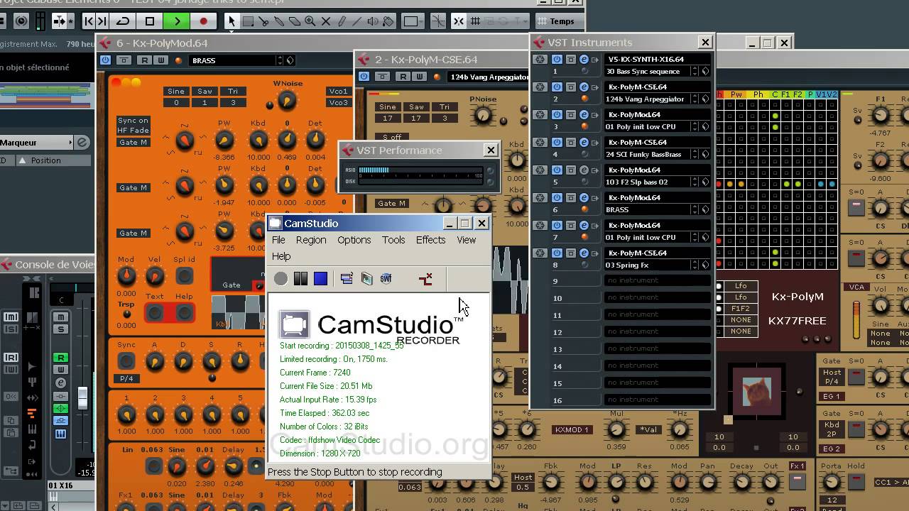Select the Zoom magnifier tool

tap(310, 21)
